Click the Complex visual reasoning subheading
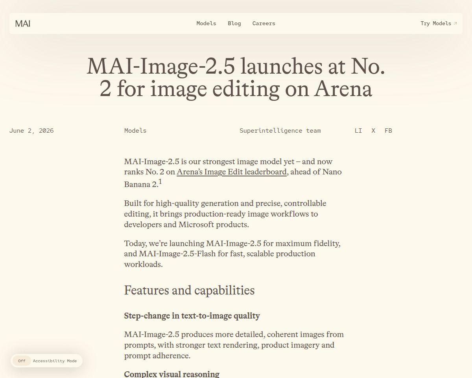The height and width of the screenshot is (378, 472). point(171,374)
